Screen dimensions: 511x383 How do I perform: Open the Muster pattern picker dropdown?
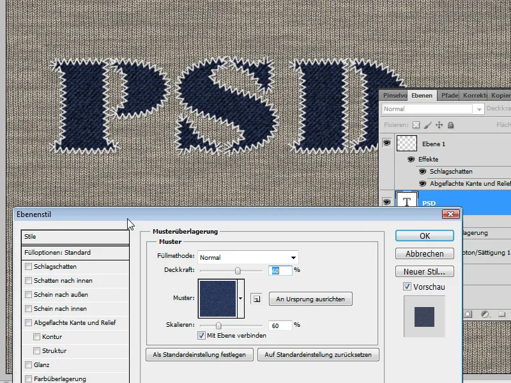(x=240, y=297)
